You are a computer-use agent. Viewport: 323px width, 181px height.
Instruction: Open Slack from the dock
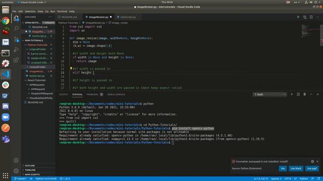click(x=6, y=85)
